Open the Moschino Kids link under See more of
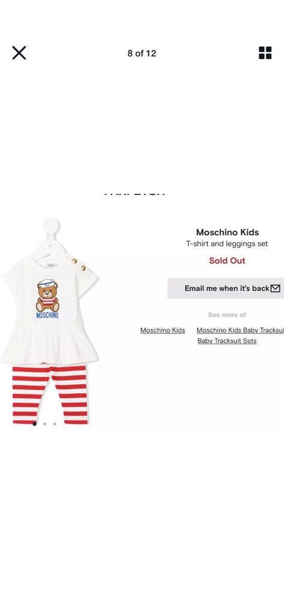 (x=163, y=330)
